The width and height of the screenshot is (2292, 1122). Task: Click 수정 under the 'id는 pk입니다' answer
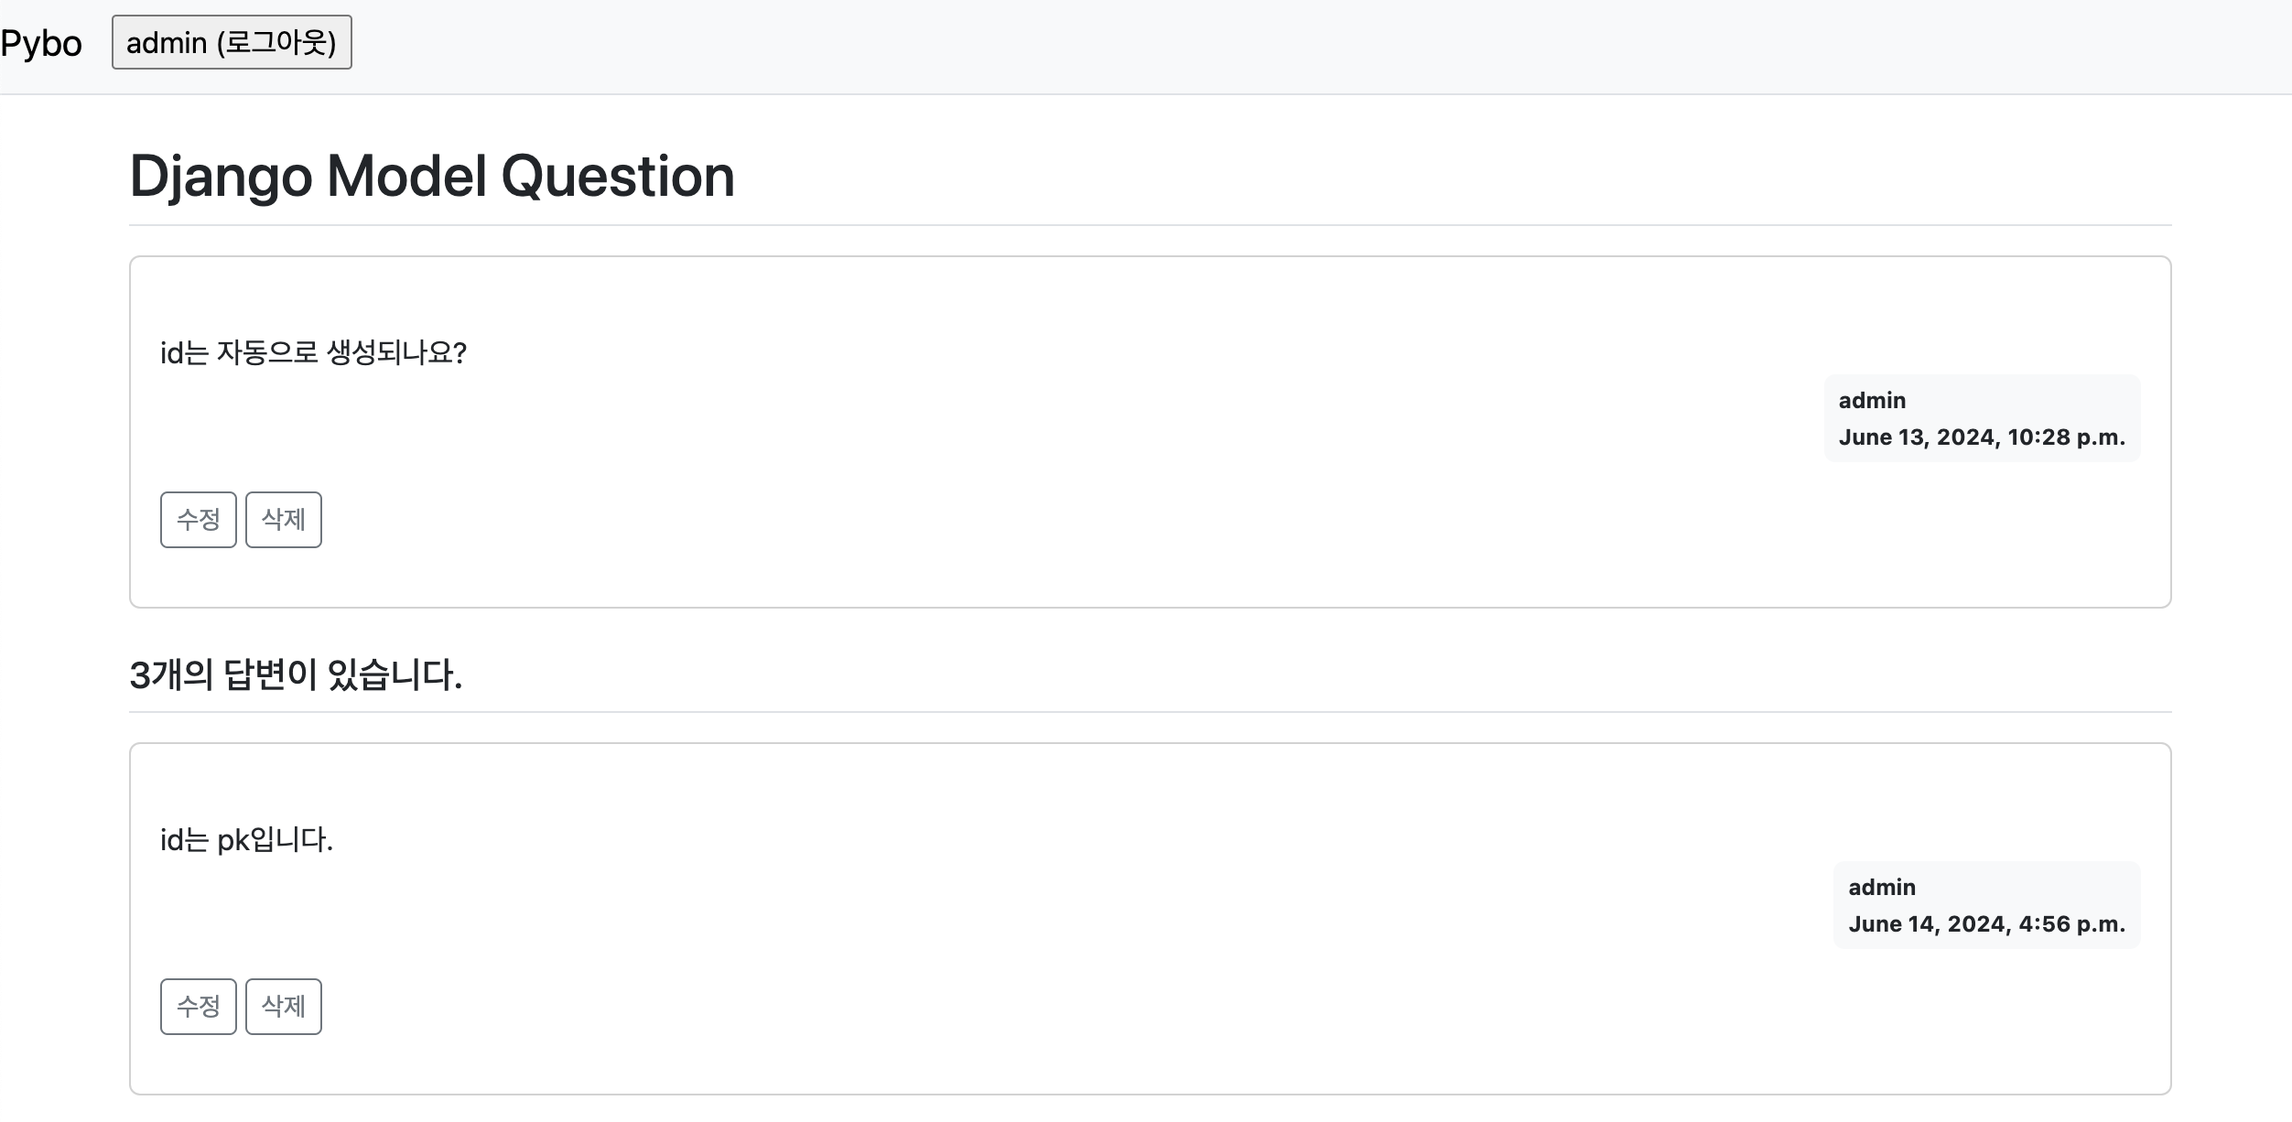(x=197, y=1007)
